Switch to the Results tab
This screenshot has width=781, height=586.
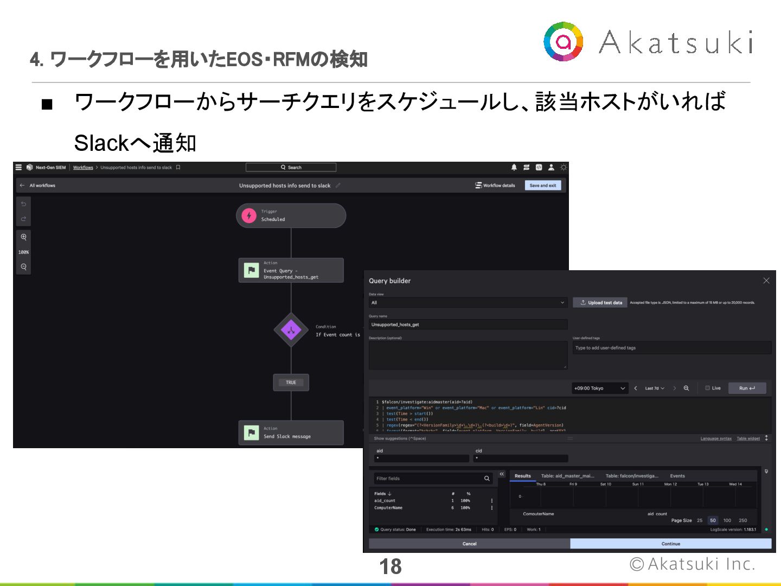[523, 476]
